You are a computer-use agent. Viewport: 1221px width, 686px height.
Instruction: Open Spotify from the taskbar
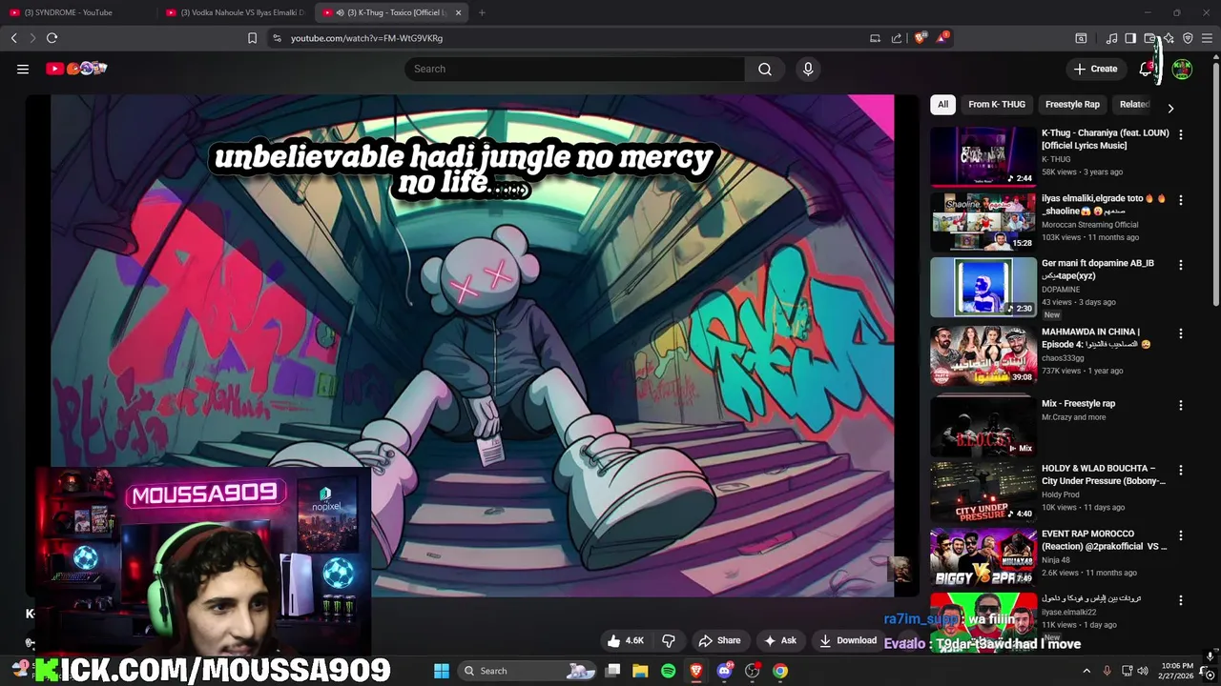(x=668, y=671)
